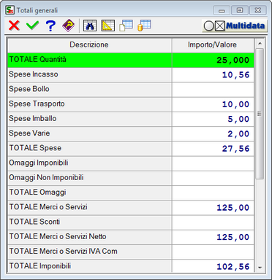Click the vertical scrollbar thumb
This screenshot has width=272, height=280.
260,114
